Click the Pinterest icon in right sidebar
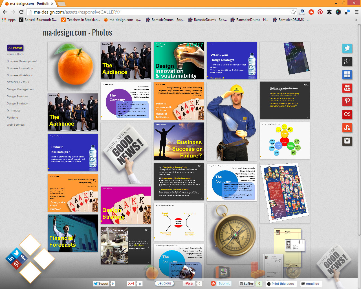This screenshot has width=361, height=289. tap(347, 101)
